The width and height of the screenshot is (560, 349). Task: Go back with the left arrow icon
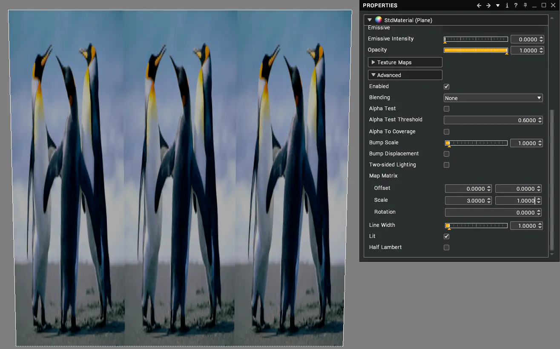(479, 6)
